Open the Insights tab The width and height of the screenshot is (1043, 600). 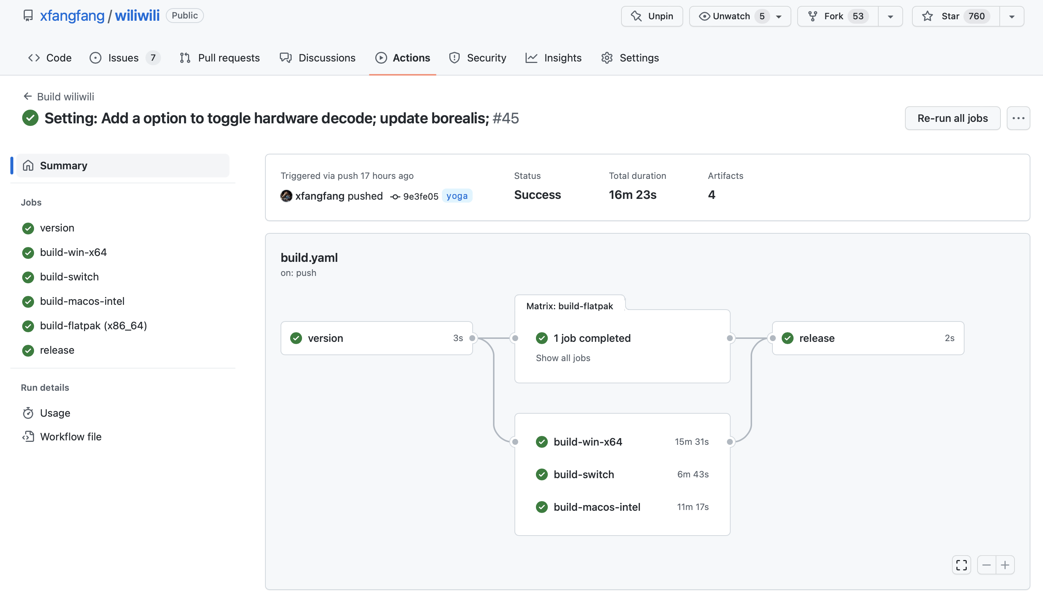pyautogui.click(x=553, y=58)
